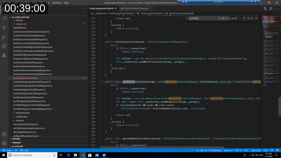Image resolution: width=281 pixels, height=158 pixels.
Task: Open the notifications bell in status bar
Action: (x=277, y=150)
